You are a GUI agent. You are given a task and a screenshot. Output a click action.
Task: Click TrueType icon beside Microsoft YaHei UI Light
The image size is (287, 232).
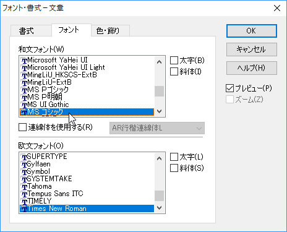coord(24,68)
